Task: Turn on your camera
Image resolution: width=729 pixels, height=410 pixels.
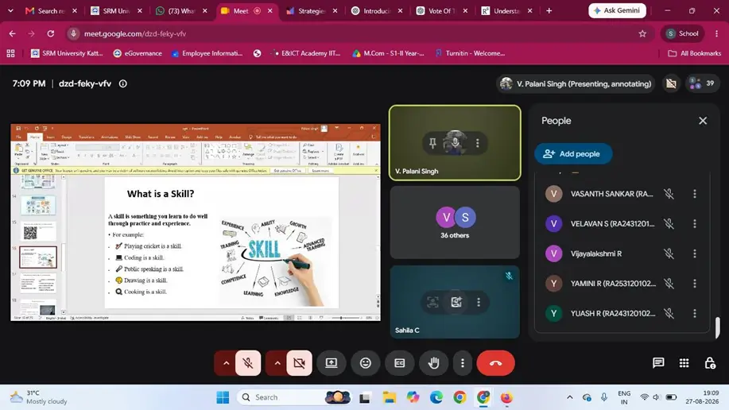Action: tap(300, 362)
